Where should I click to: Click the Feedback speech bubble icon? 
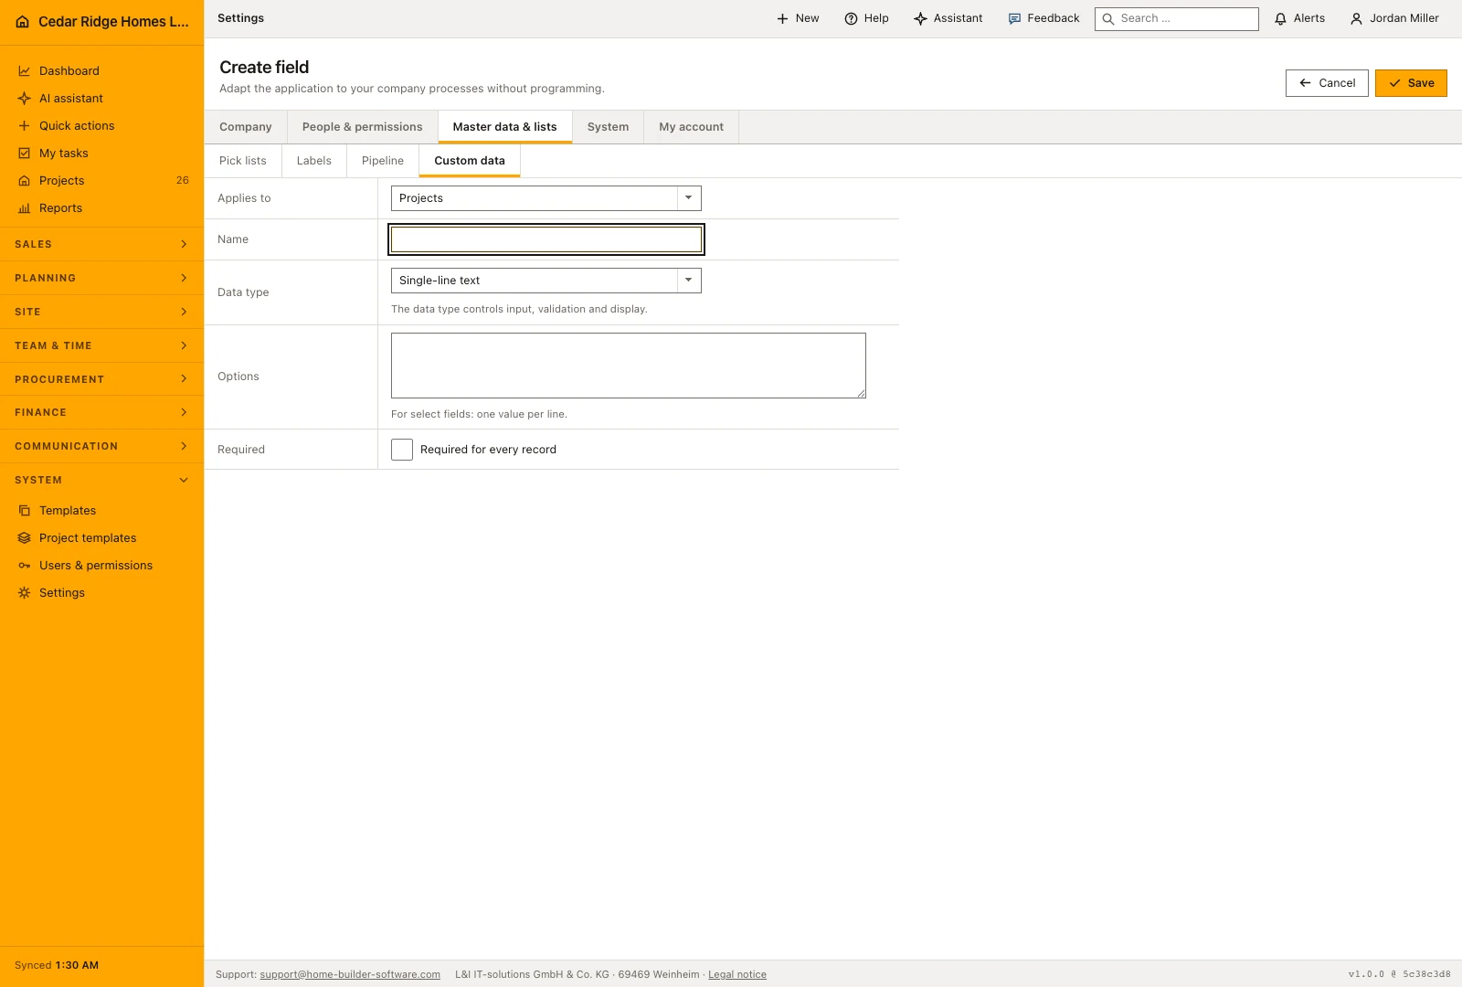(1014, 18)
